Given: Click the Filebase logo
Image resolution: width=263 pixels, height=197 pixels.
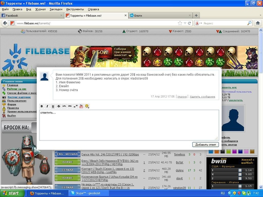Looking at the screenshot, I should click(x=35, y=57).
